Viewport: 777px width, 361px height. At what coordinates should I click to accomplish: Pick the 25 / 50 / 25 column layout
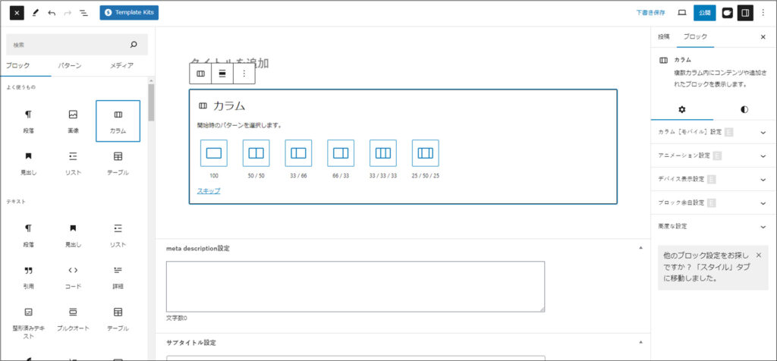tap(425, 153)
